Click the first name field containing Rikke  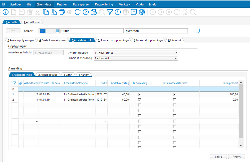click(92, 31)
